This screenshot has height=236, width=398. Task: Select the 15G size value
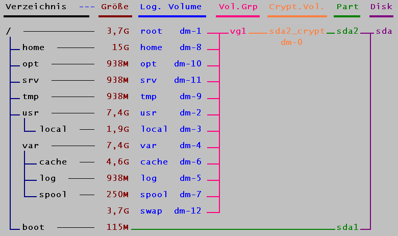point(120,48)
